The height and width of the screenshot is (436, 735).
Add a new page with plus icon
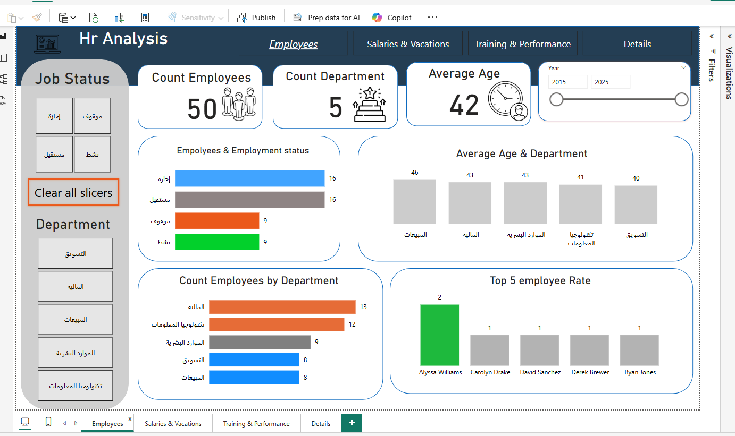(352, 423)
